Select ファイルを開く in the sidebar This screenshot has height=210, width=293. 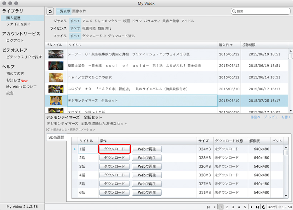19,24
